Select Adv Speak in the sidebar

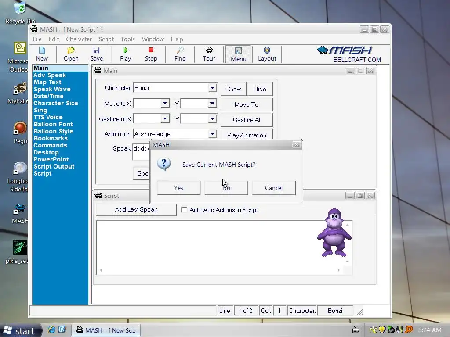pos(50,75)
